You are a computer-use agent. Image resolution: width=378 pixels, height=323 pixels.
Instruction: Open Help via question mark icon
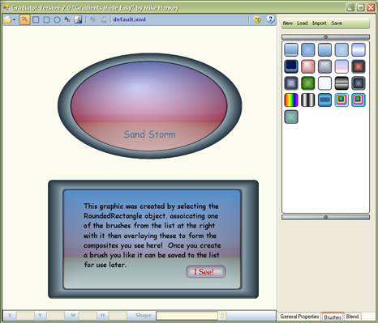click(x=270, y=19)
